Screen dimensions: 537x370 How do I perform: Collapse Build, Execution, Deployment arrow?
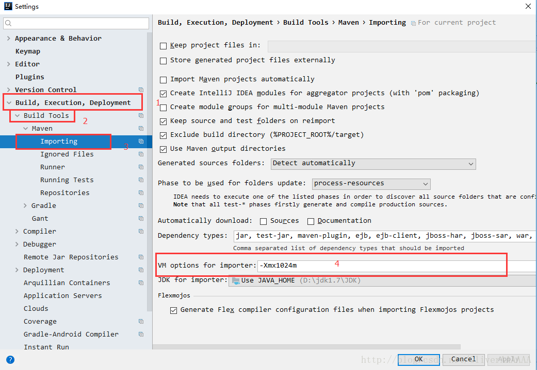click(x=9, y=102)
